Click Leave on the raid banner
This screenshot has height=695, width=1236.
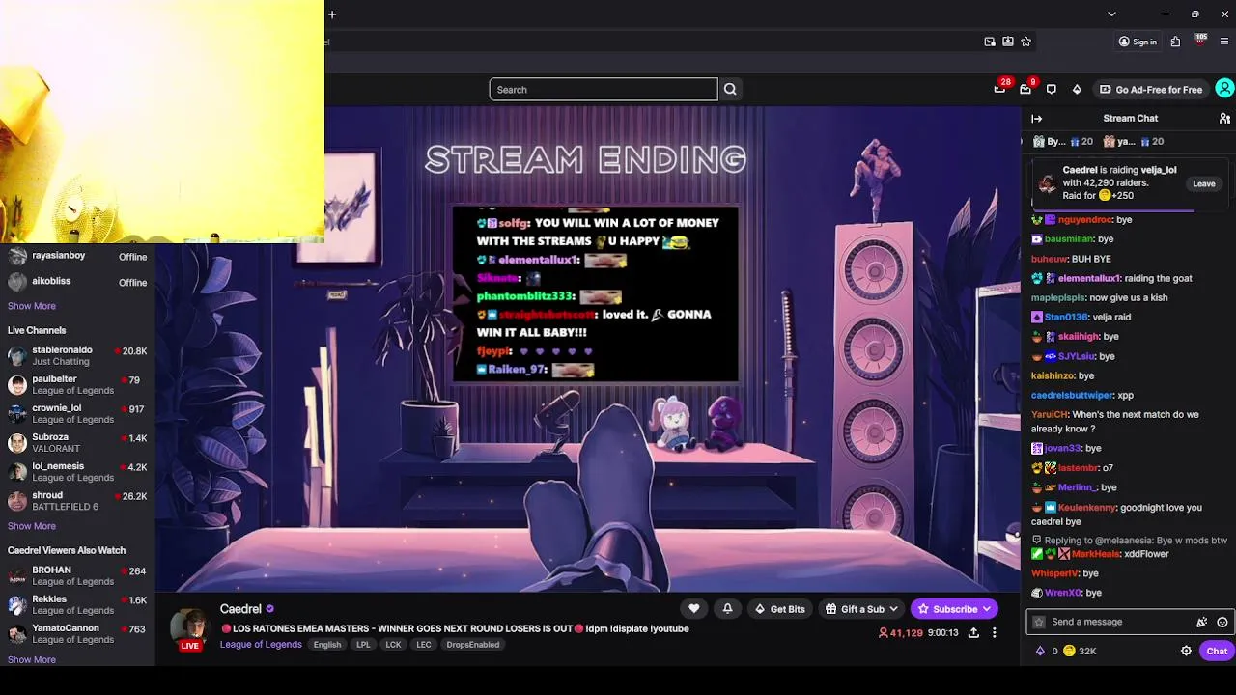click(1204, 183)
